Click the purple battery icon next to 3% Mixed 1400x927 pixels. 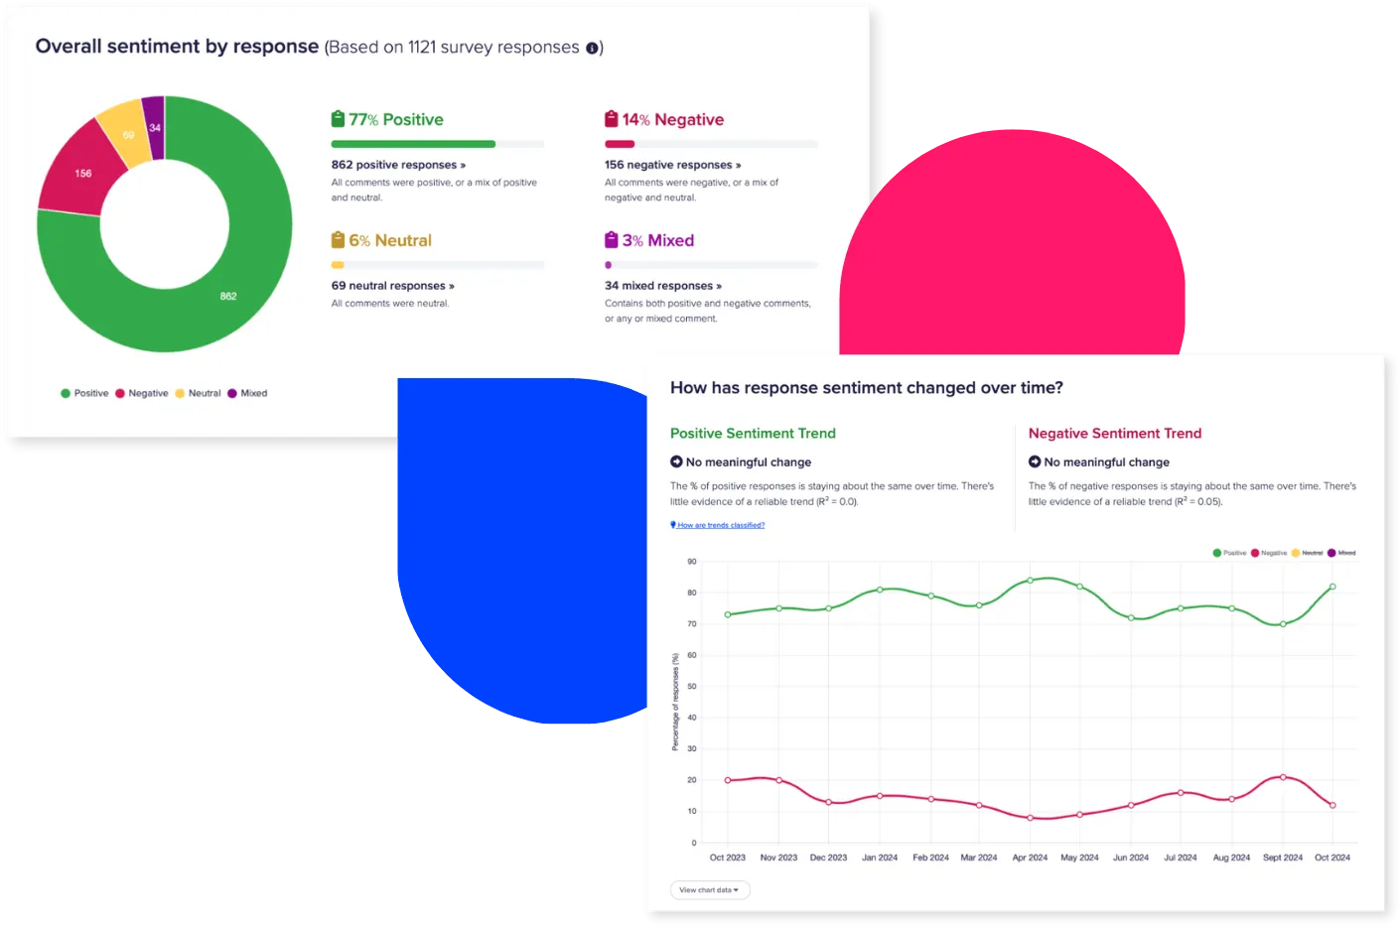[x=611, y=238]
